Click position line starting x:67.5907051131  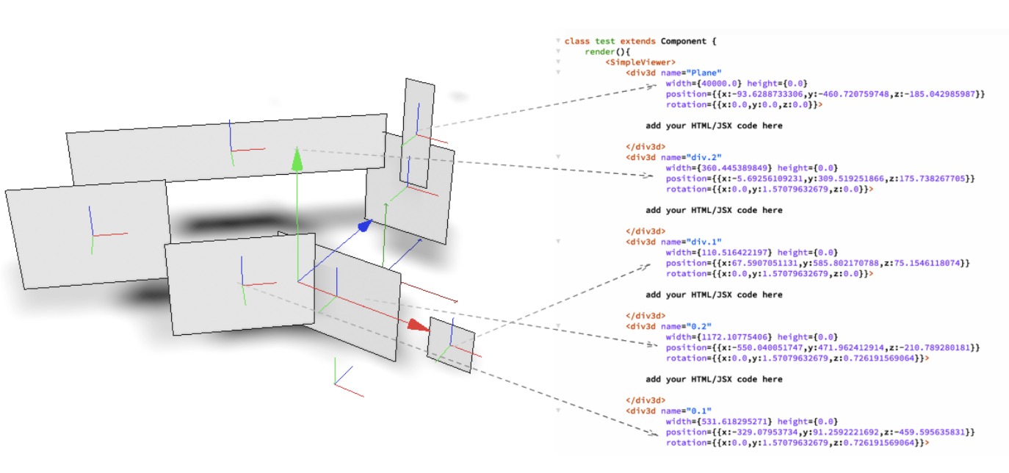click(x=818, y=263)
